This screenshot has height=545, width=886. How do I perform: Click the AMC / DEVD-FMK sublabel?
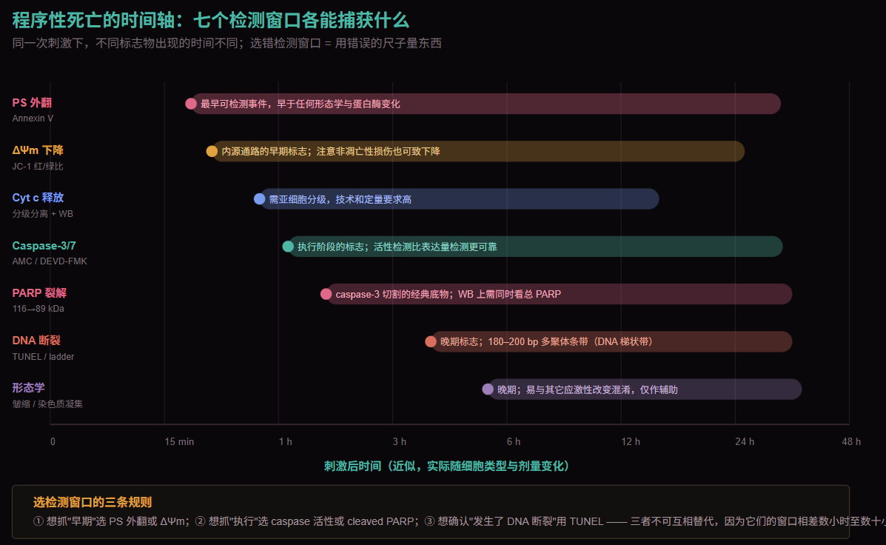coord(50,261)
